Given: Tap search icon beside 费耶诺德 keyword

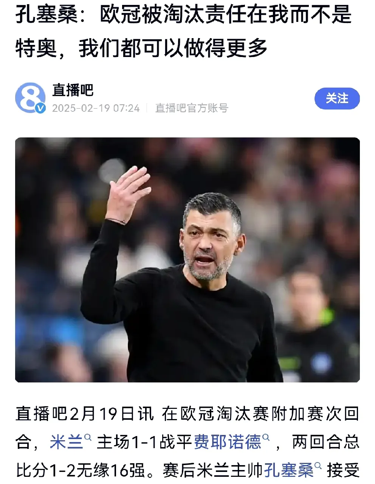Looking at the screenshot, I should coord(266,438).
